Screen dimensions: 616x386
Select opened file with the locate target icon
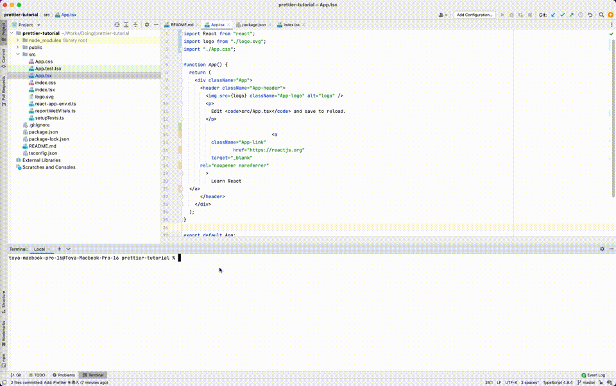click(117, 24)
